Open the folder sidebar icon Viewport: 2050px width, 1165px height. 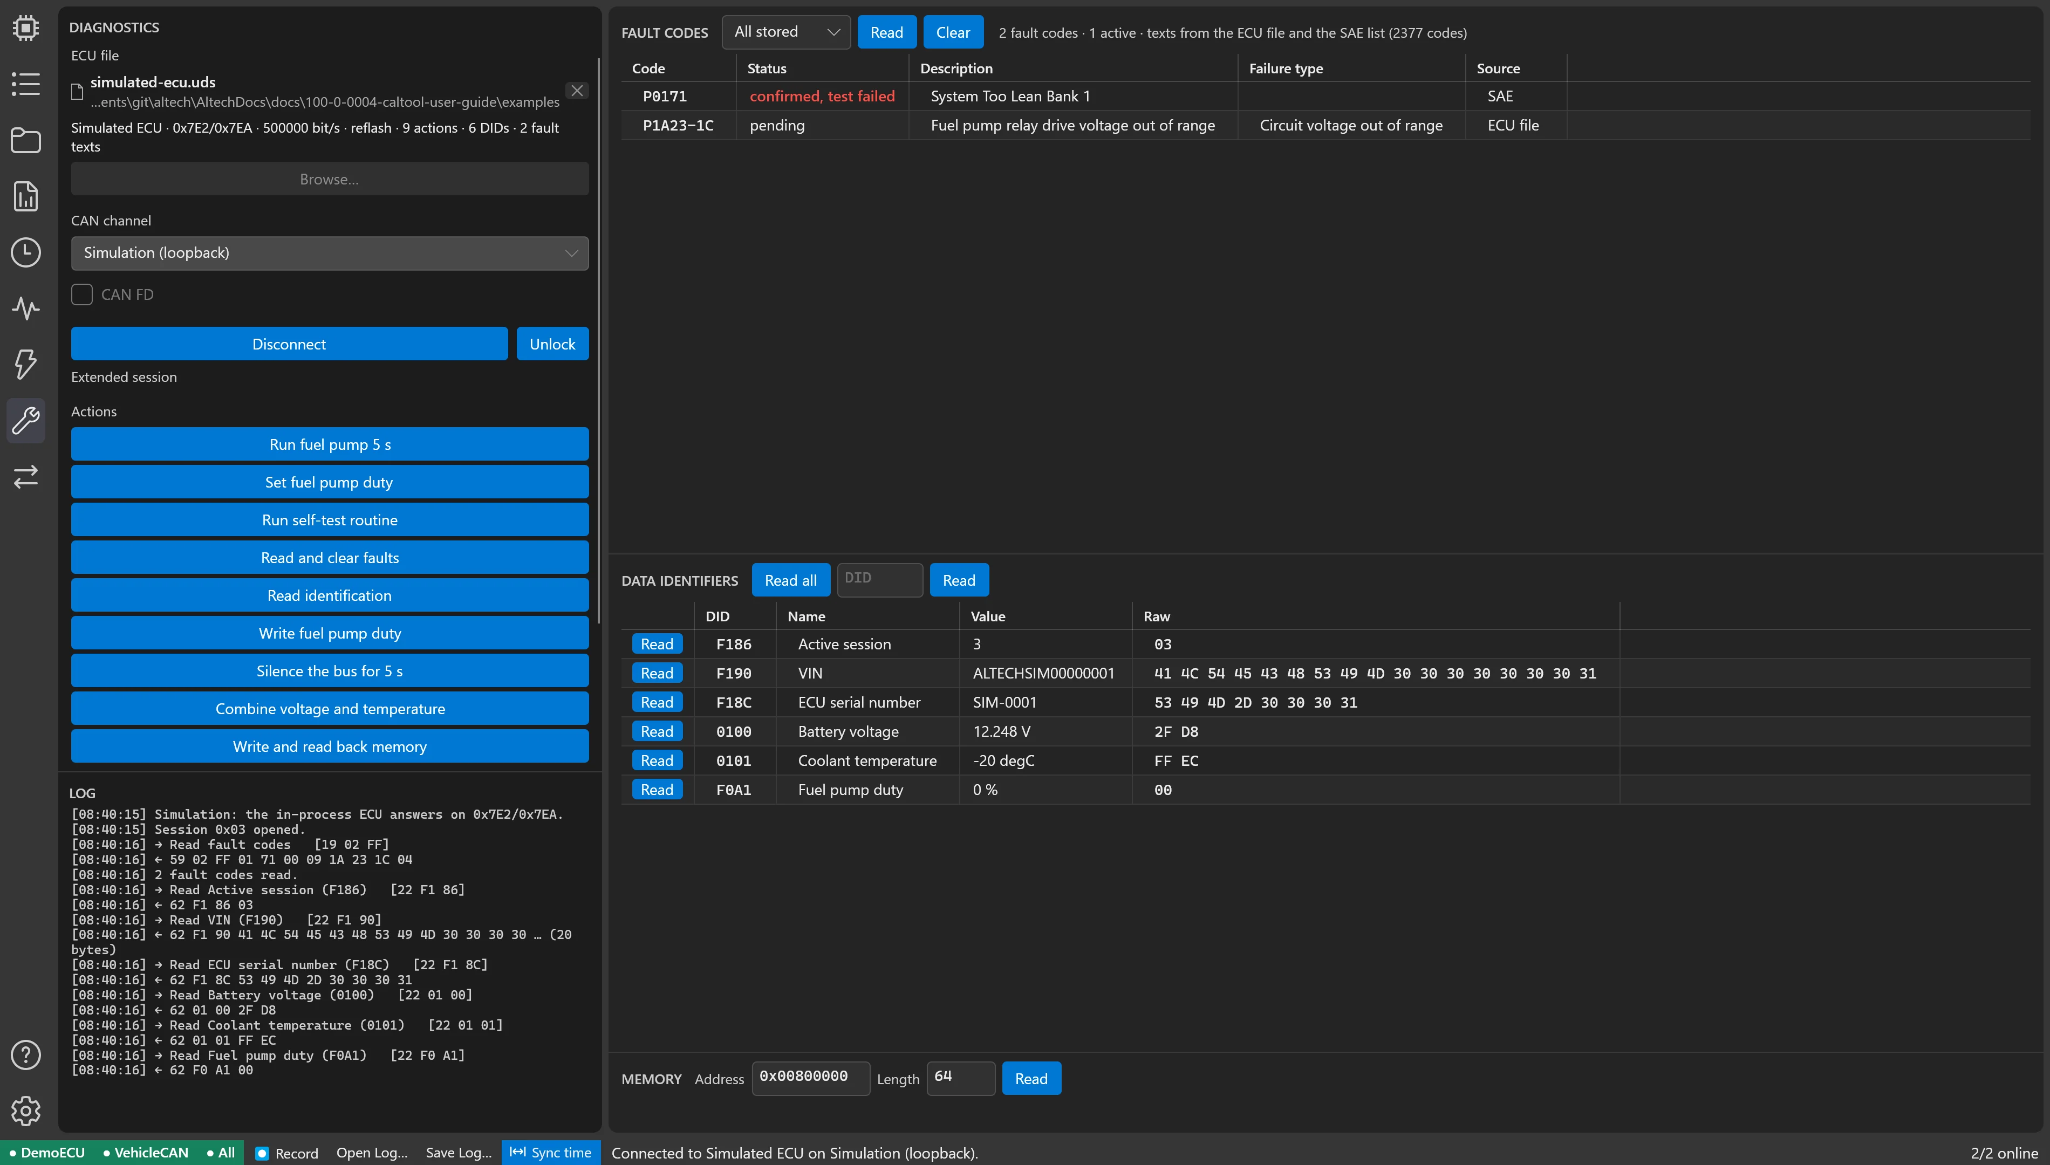(x=25, y=140)
